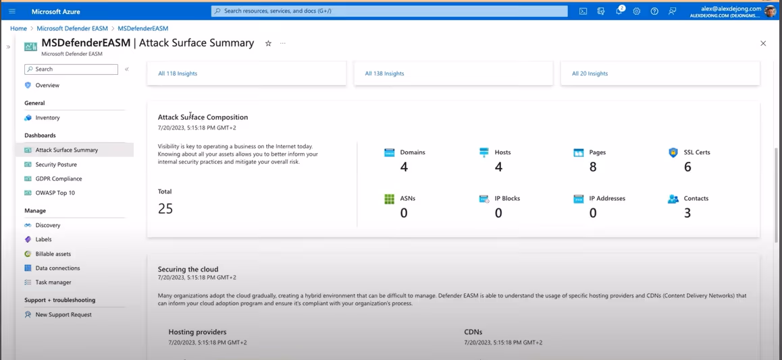Image resolution: width=782 pixels, height=360 pixels.
Task: Click the SSL Certs count 6
Action: point(687,167)
